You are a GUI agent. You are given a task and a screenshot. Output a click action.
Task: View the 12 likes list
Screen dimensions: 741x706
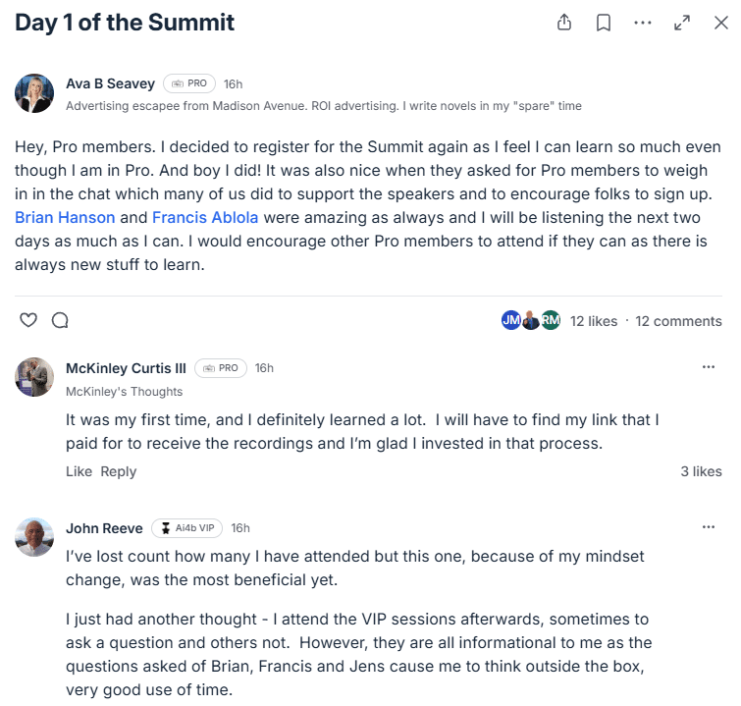coord(594,321)
